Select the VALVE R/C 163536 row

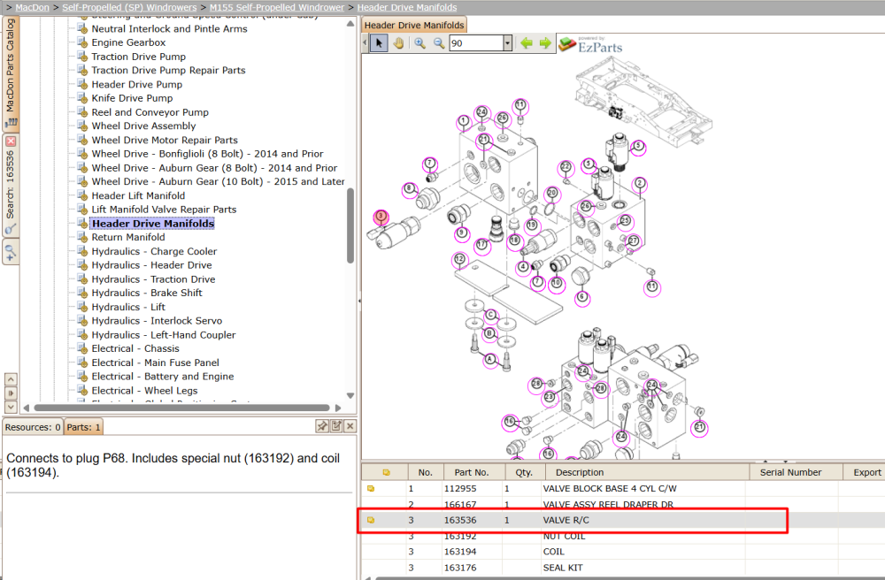tap(573, 520)
